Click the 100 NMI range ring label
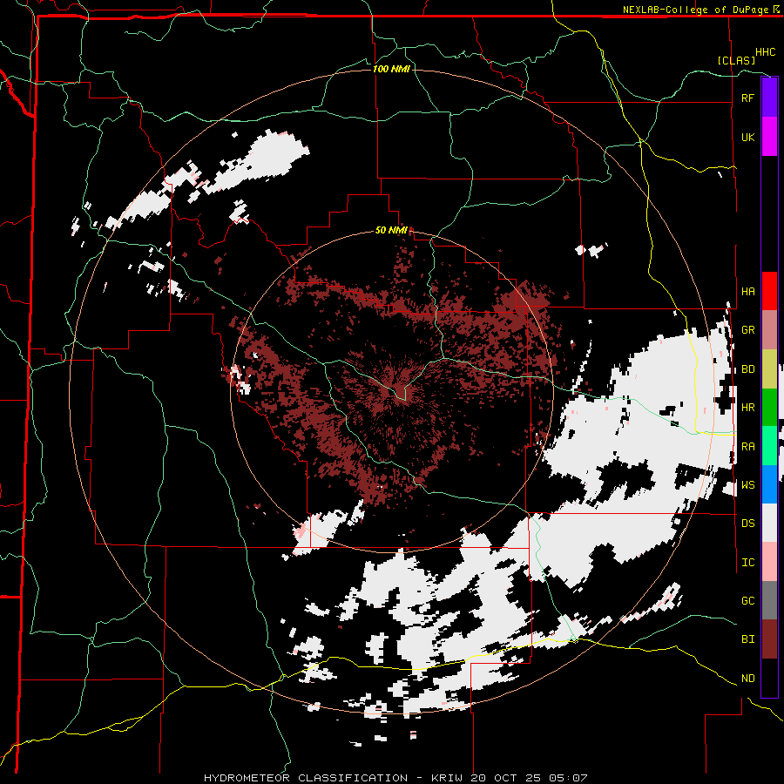The width and height of the screenshot is (784, 784). click(391, 69)
